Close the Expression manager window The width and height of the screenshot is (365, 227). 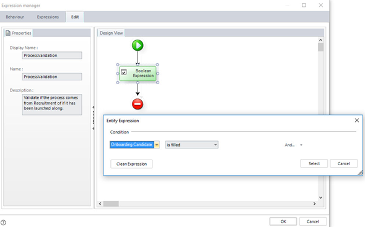tap(321, 5)
